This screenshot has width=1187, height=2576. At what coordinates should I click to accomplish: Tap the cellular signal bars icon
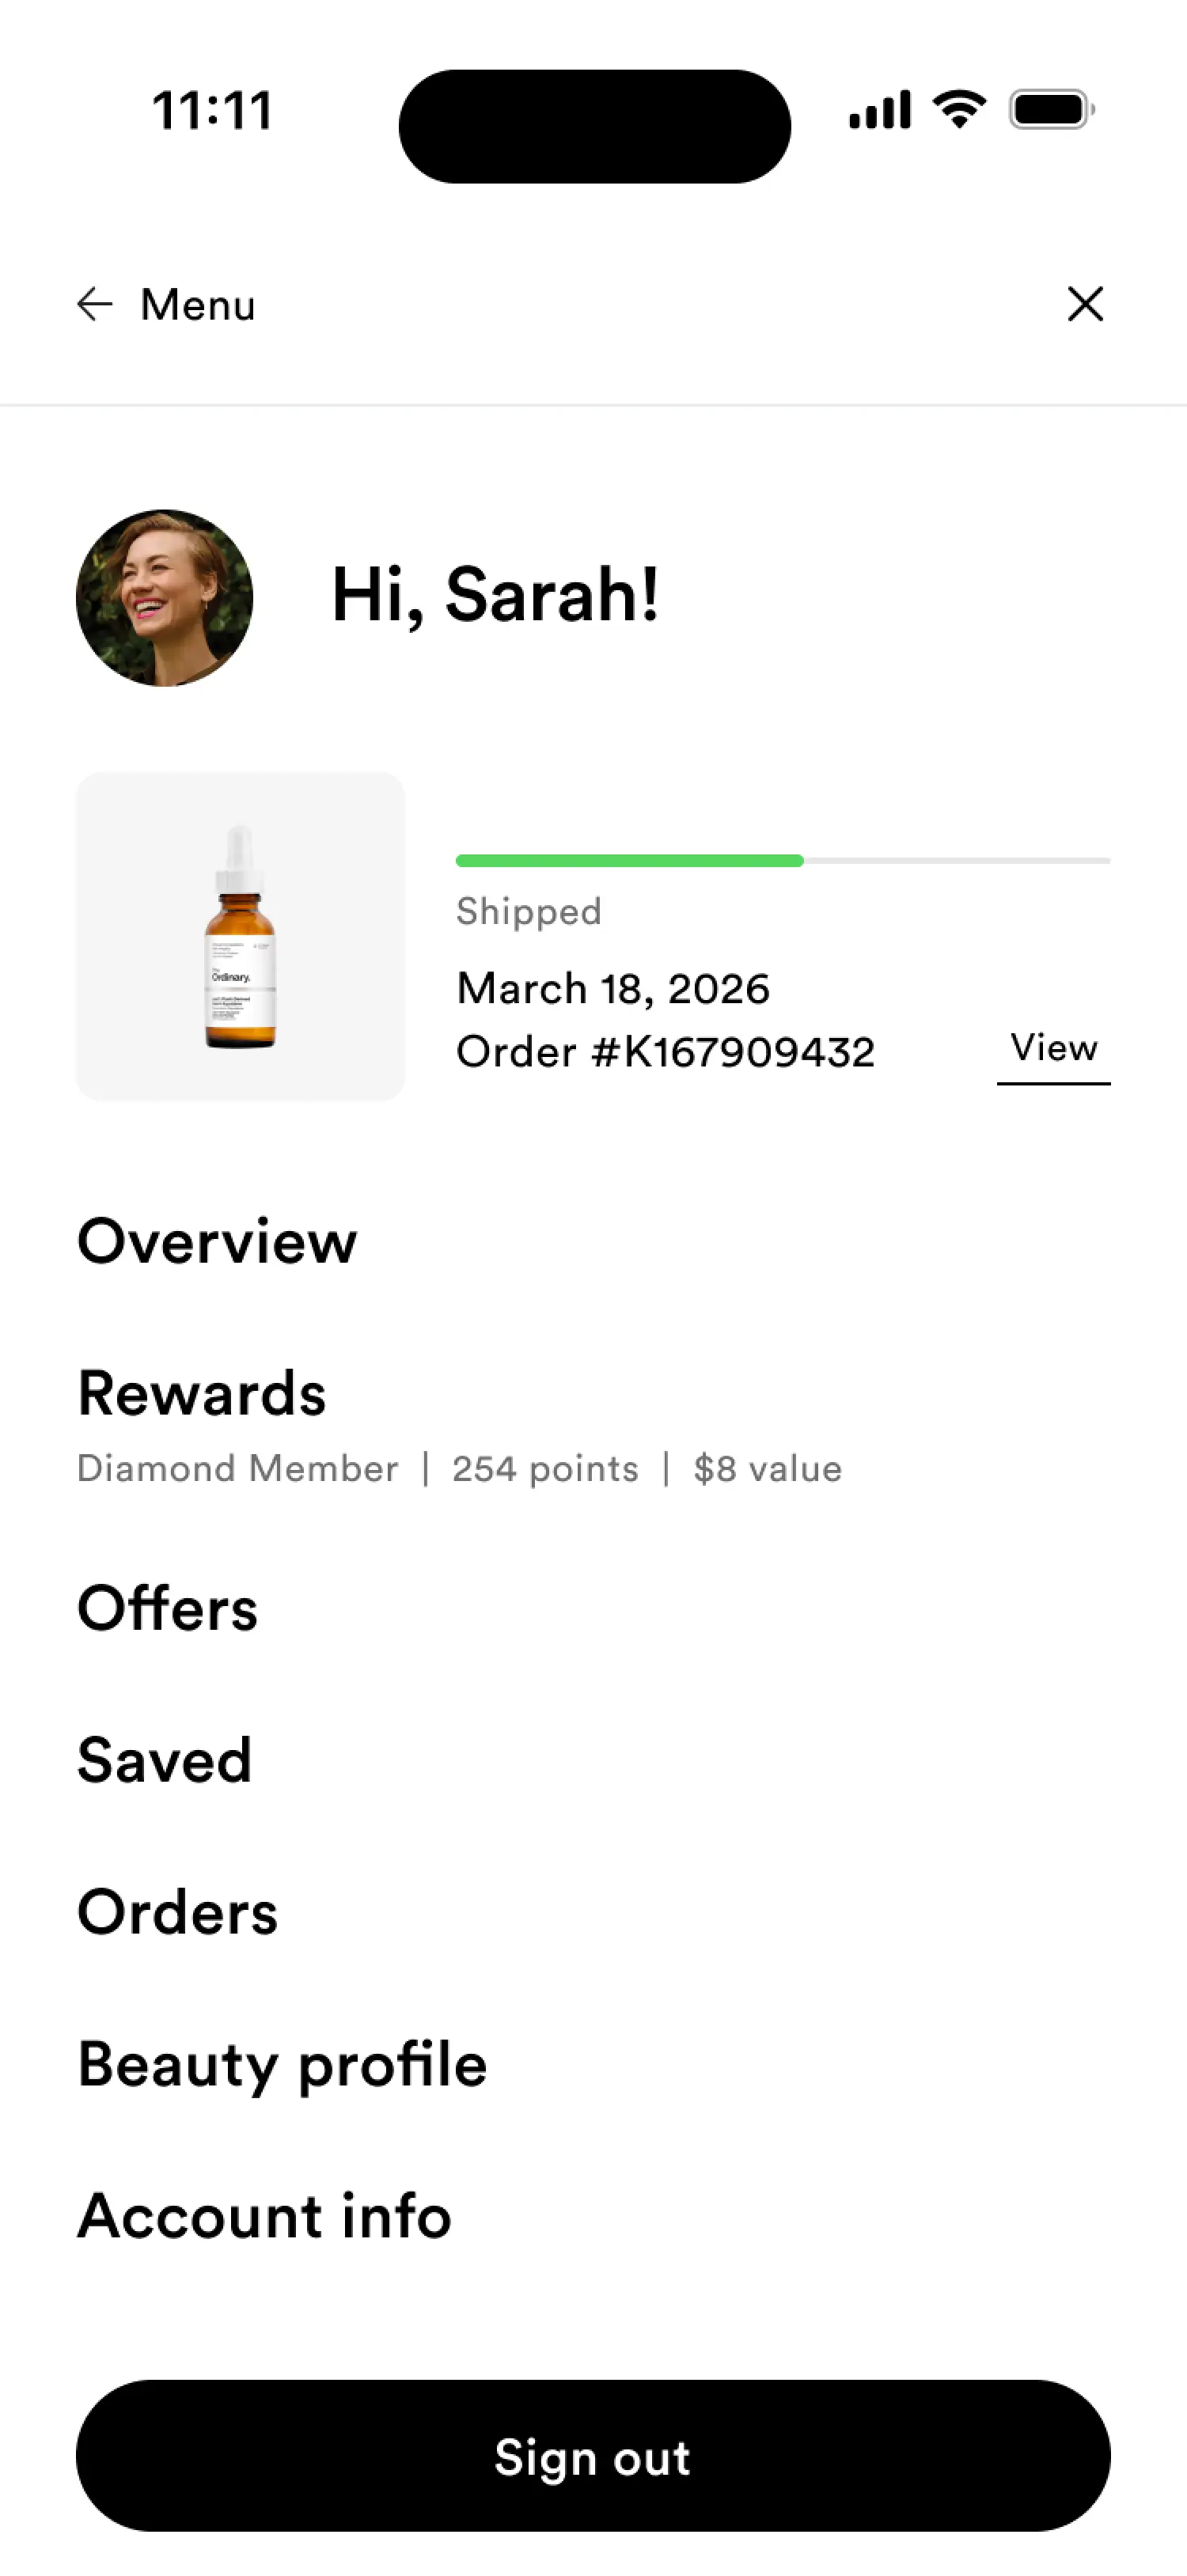(x=880, y=109)
